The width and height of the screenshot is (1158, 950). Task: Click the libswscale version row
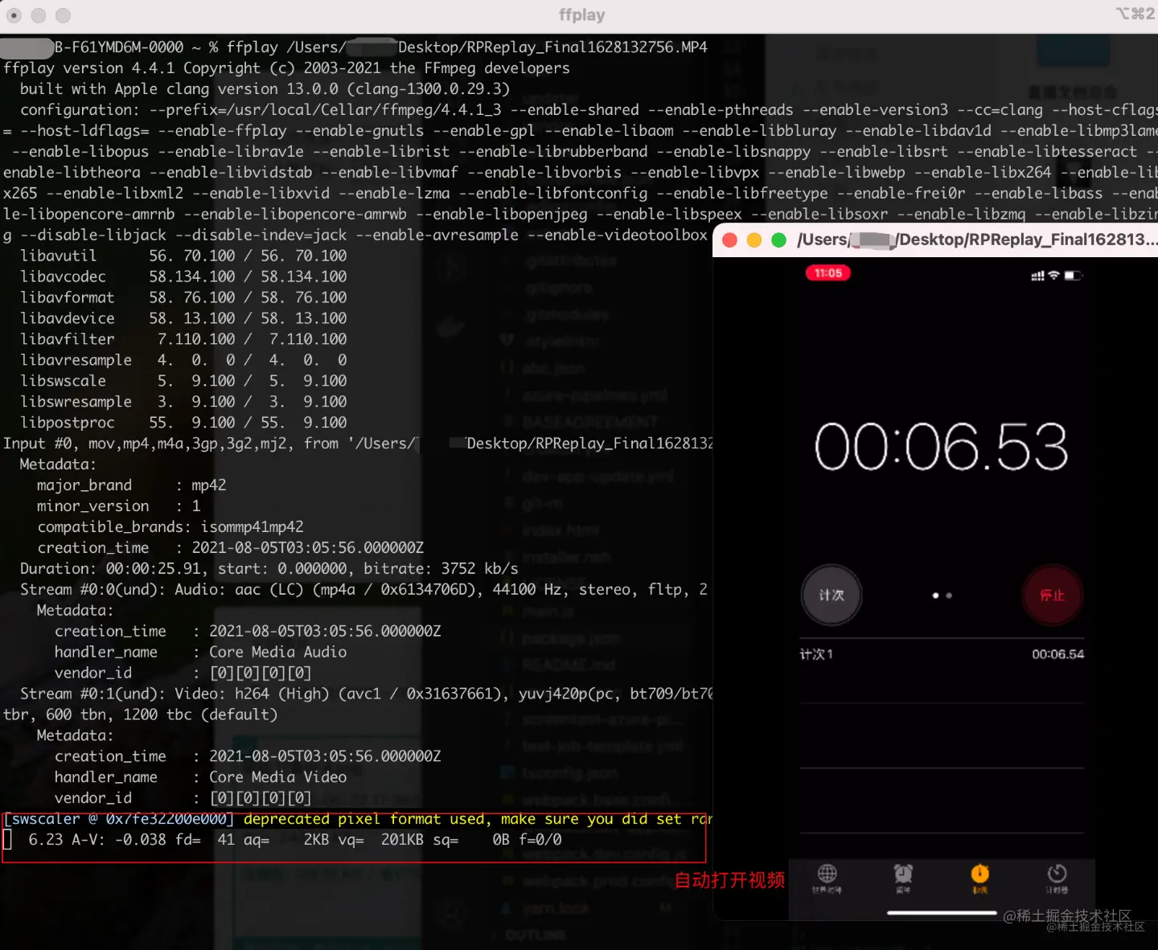click(183, 381)
